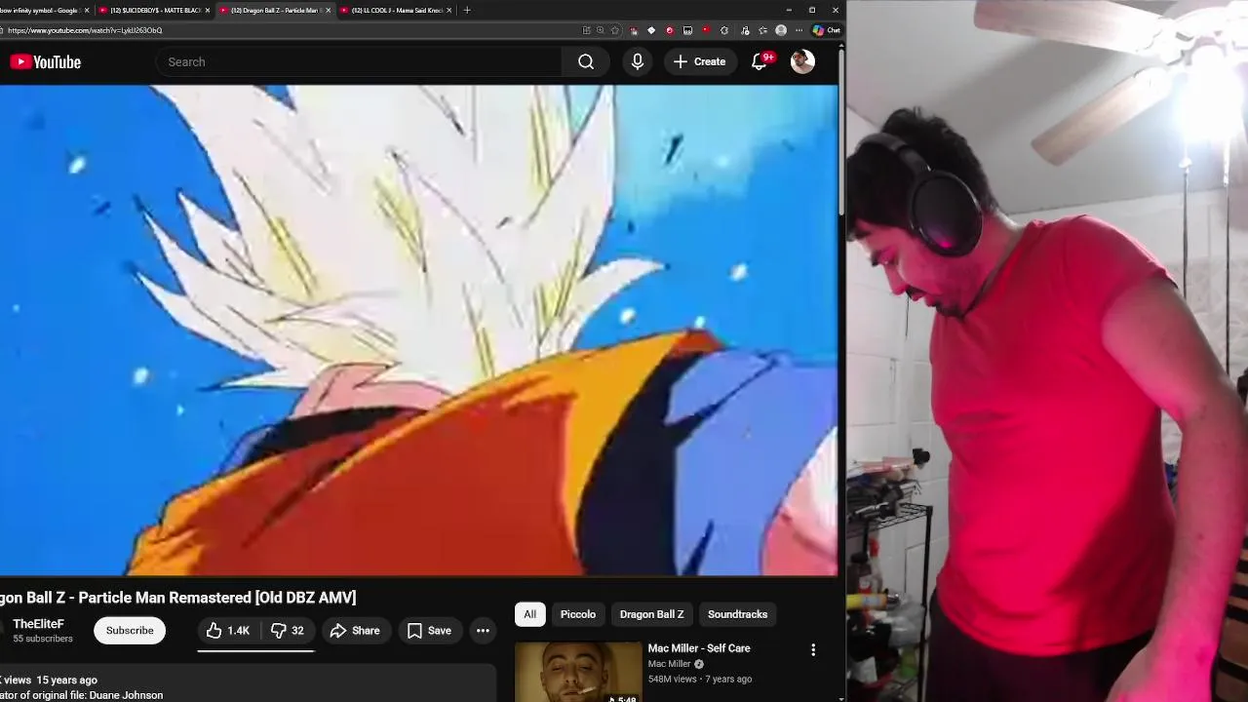Viewport: 1248px width, 702px height.
Task: Open the Mac Miller channel link
Action: [669, 664]
